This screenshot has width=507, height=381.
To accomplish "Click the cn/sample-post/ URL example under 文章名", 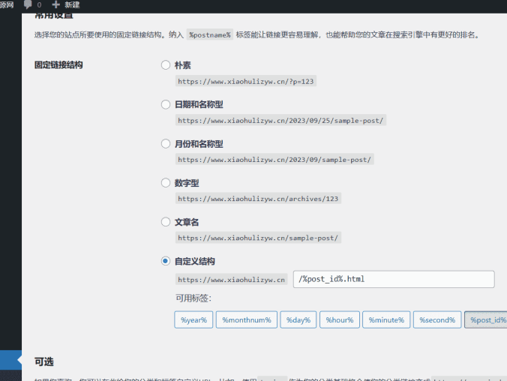I will click(x=258, y=238).
